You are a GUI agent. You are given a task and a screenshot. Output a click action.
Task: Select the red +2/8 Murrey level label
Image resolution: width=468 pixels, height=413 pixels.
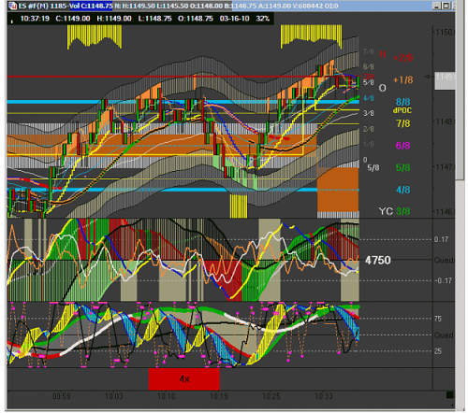[403, 58]
